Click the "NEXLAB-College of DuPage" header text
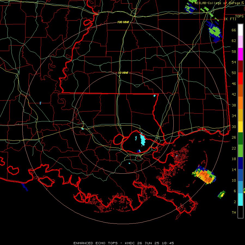Image resolution: width=245 pixels, height=245 pixels. [x=217, y=3]
